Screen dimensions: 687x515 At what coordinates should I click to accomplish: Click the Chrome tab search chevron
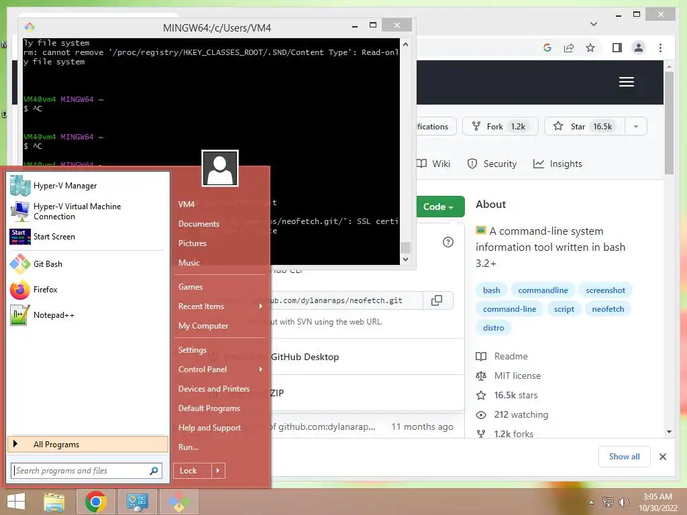tap(594, 24)
